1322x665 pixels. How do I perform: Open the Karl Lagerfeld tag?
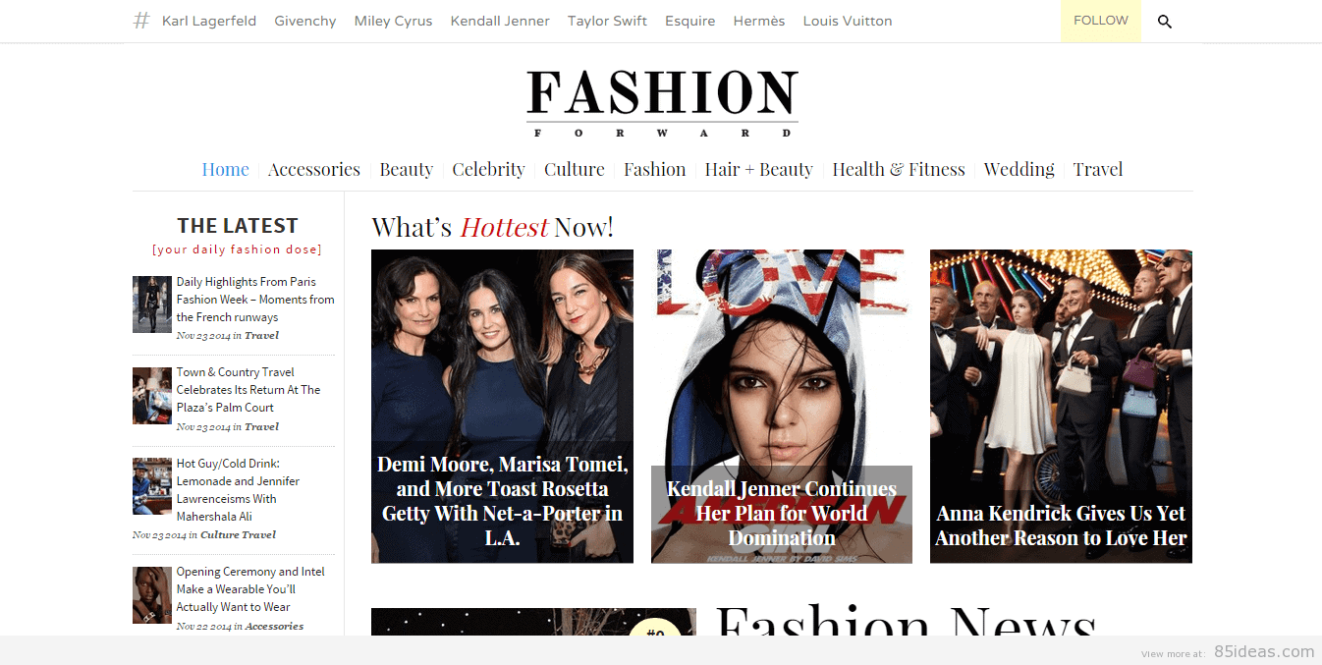tap(209, 21)
